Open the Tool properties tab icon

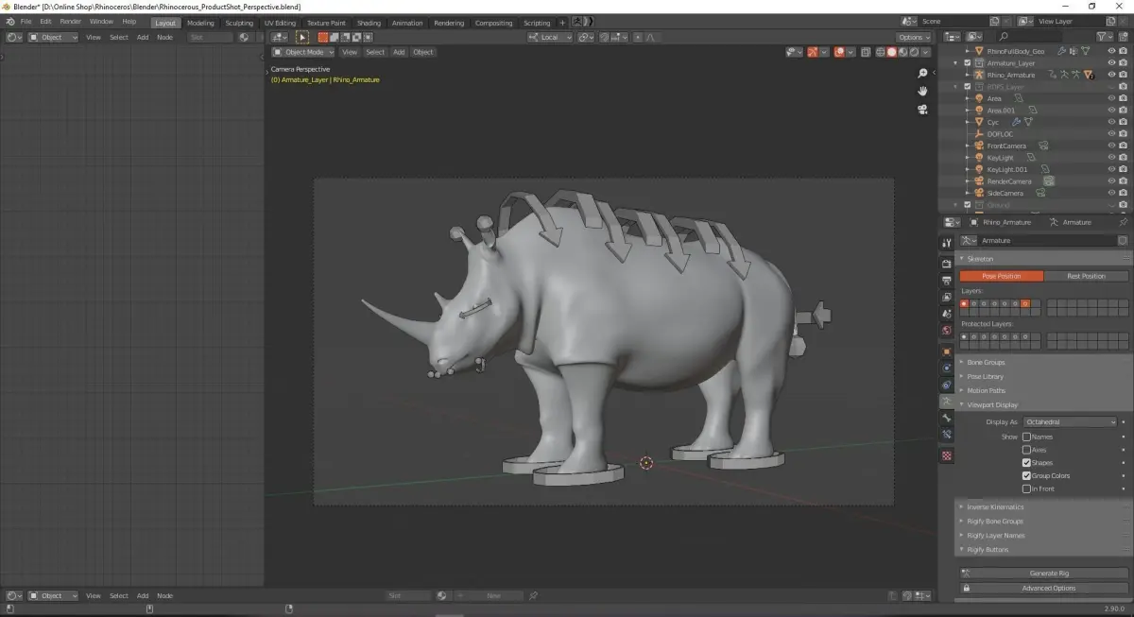tap(947, 243)
